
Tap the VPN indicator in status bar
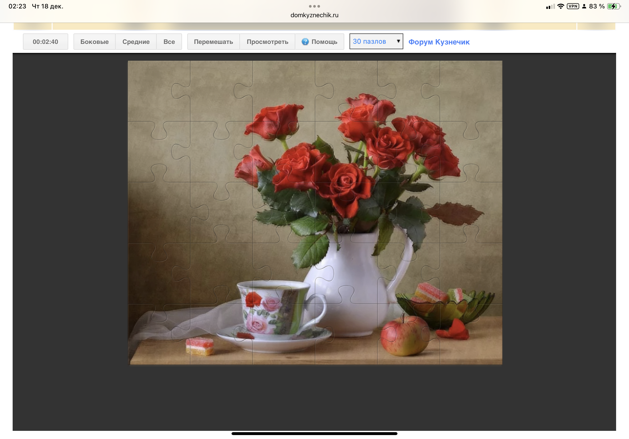573,6
